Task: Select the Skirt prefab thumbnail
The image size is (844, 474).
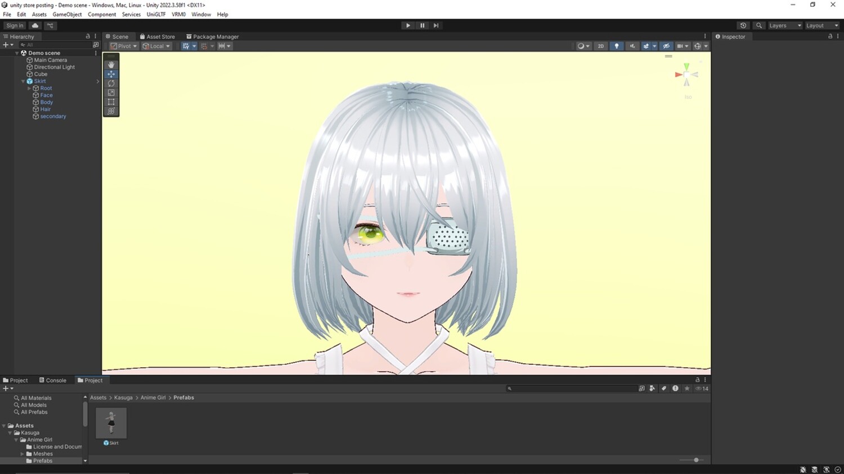Action: click(111, 423)
